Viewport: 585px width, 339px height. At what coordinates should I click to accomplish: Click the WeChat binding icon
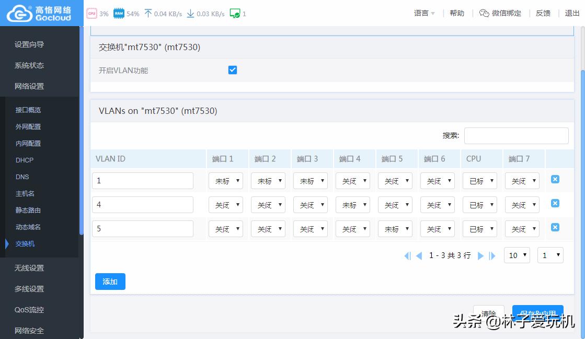484,13
